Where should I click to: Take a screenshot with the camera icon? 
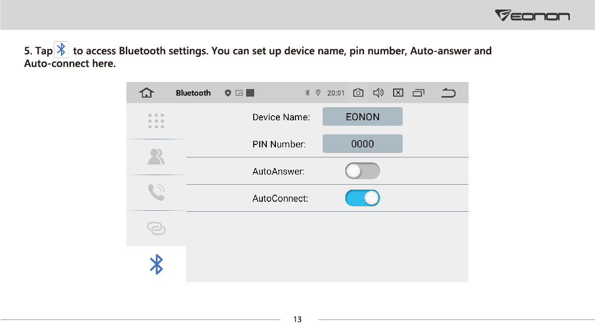point(358,93)
